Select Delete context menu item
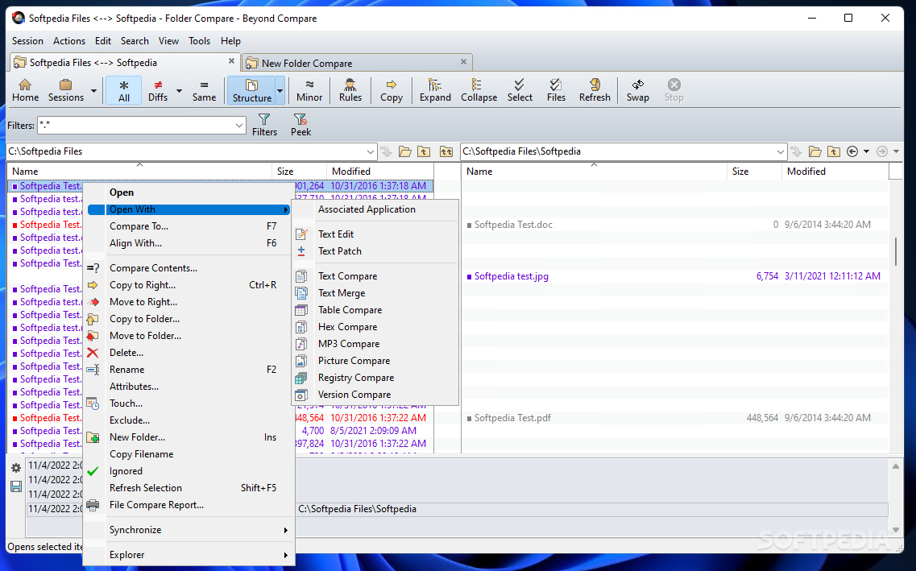Screen dimensions: 916x571 click(189, 354)
